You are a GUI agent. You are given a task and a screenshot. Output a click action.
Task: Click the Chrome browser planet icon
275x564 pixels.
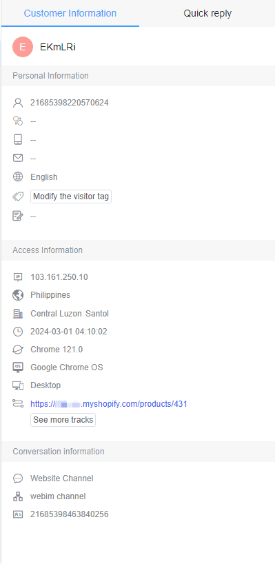pyautogui.click(x=18, y=350)
